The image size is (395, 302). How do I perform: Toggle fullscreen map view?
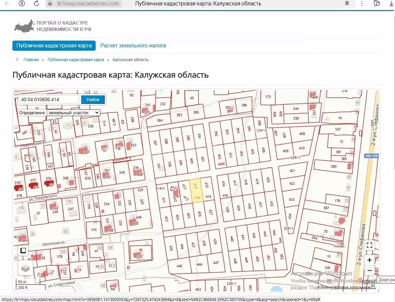(x=369, y=245)
